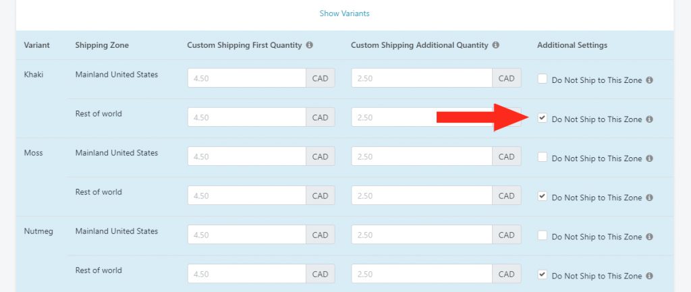Uncheck Do Not Ship for Khaki Rest of world
Image resolution: width=691 pixels, height=292 pixels.
point(543,118)
